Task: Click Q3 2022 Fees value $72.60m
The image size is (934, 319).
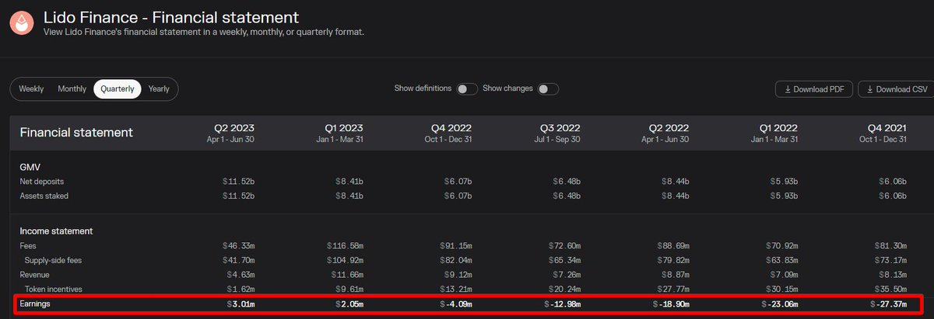Action: tap(564, 245)
